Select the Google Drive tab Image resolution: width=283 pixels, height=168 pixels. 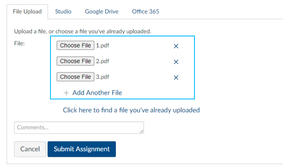coord(102,12)
